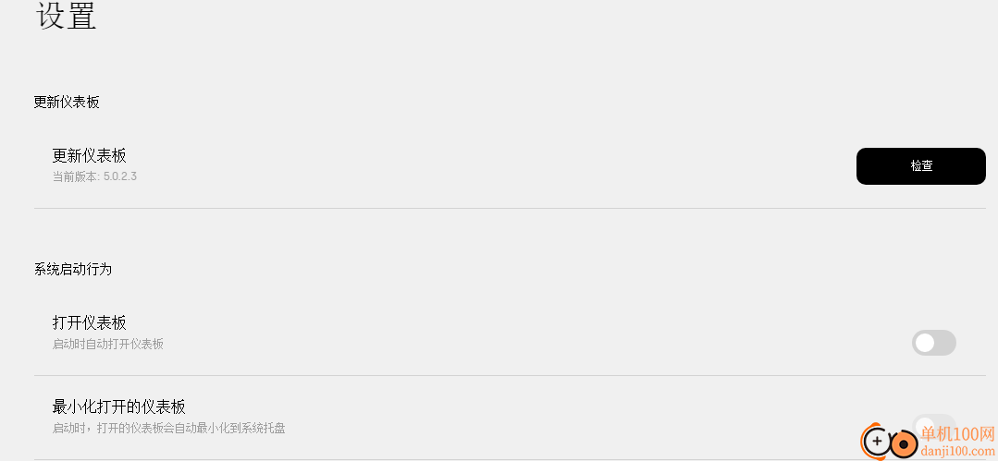Enable the 最小化打开的仪表板 switch
Viewport: 998px width, 461px height.
tap(933, 425)
